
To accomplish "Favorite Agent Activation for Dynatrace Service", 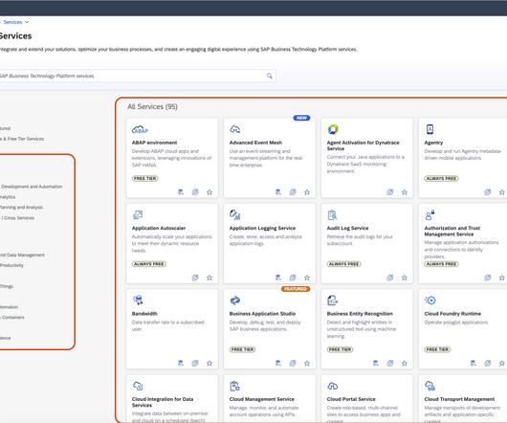I will 405,192.
